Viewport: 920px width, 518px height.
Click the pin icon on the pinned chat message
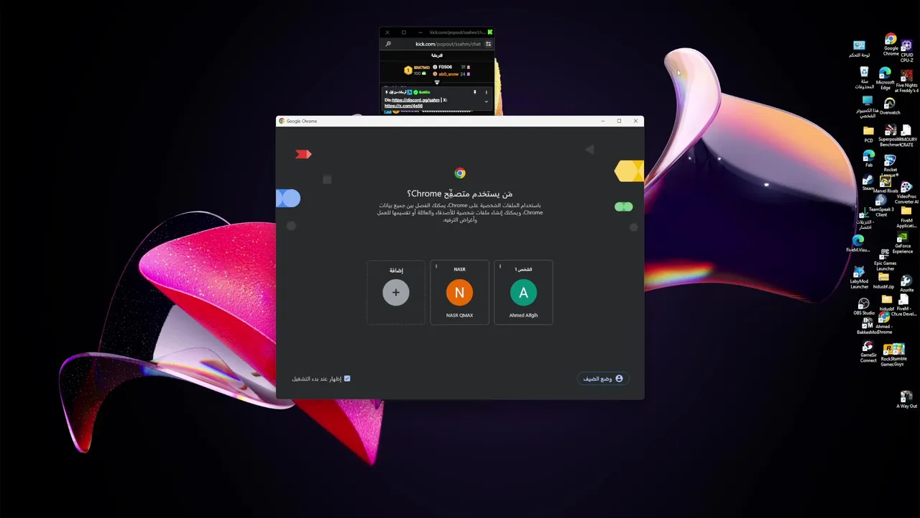click(474, 92)
